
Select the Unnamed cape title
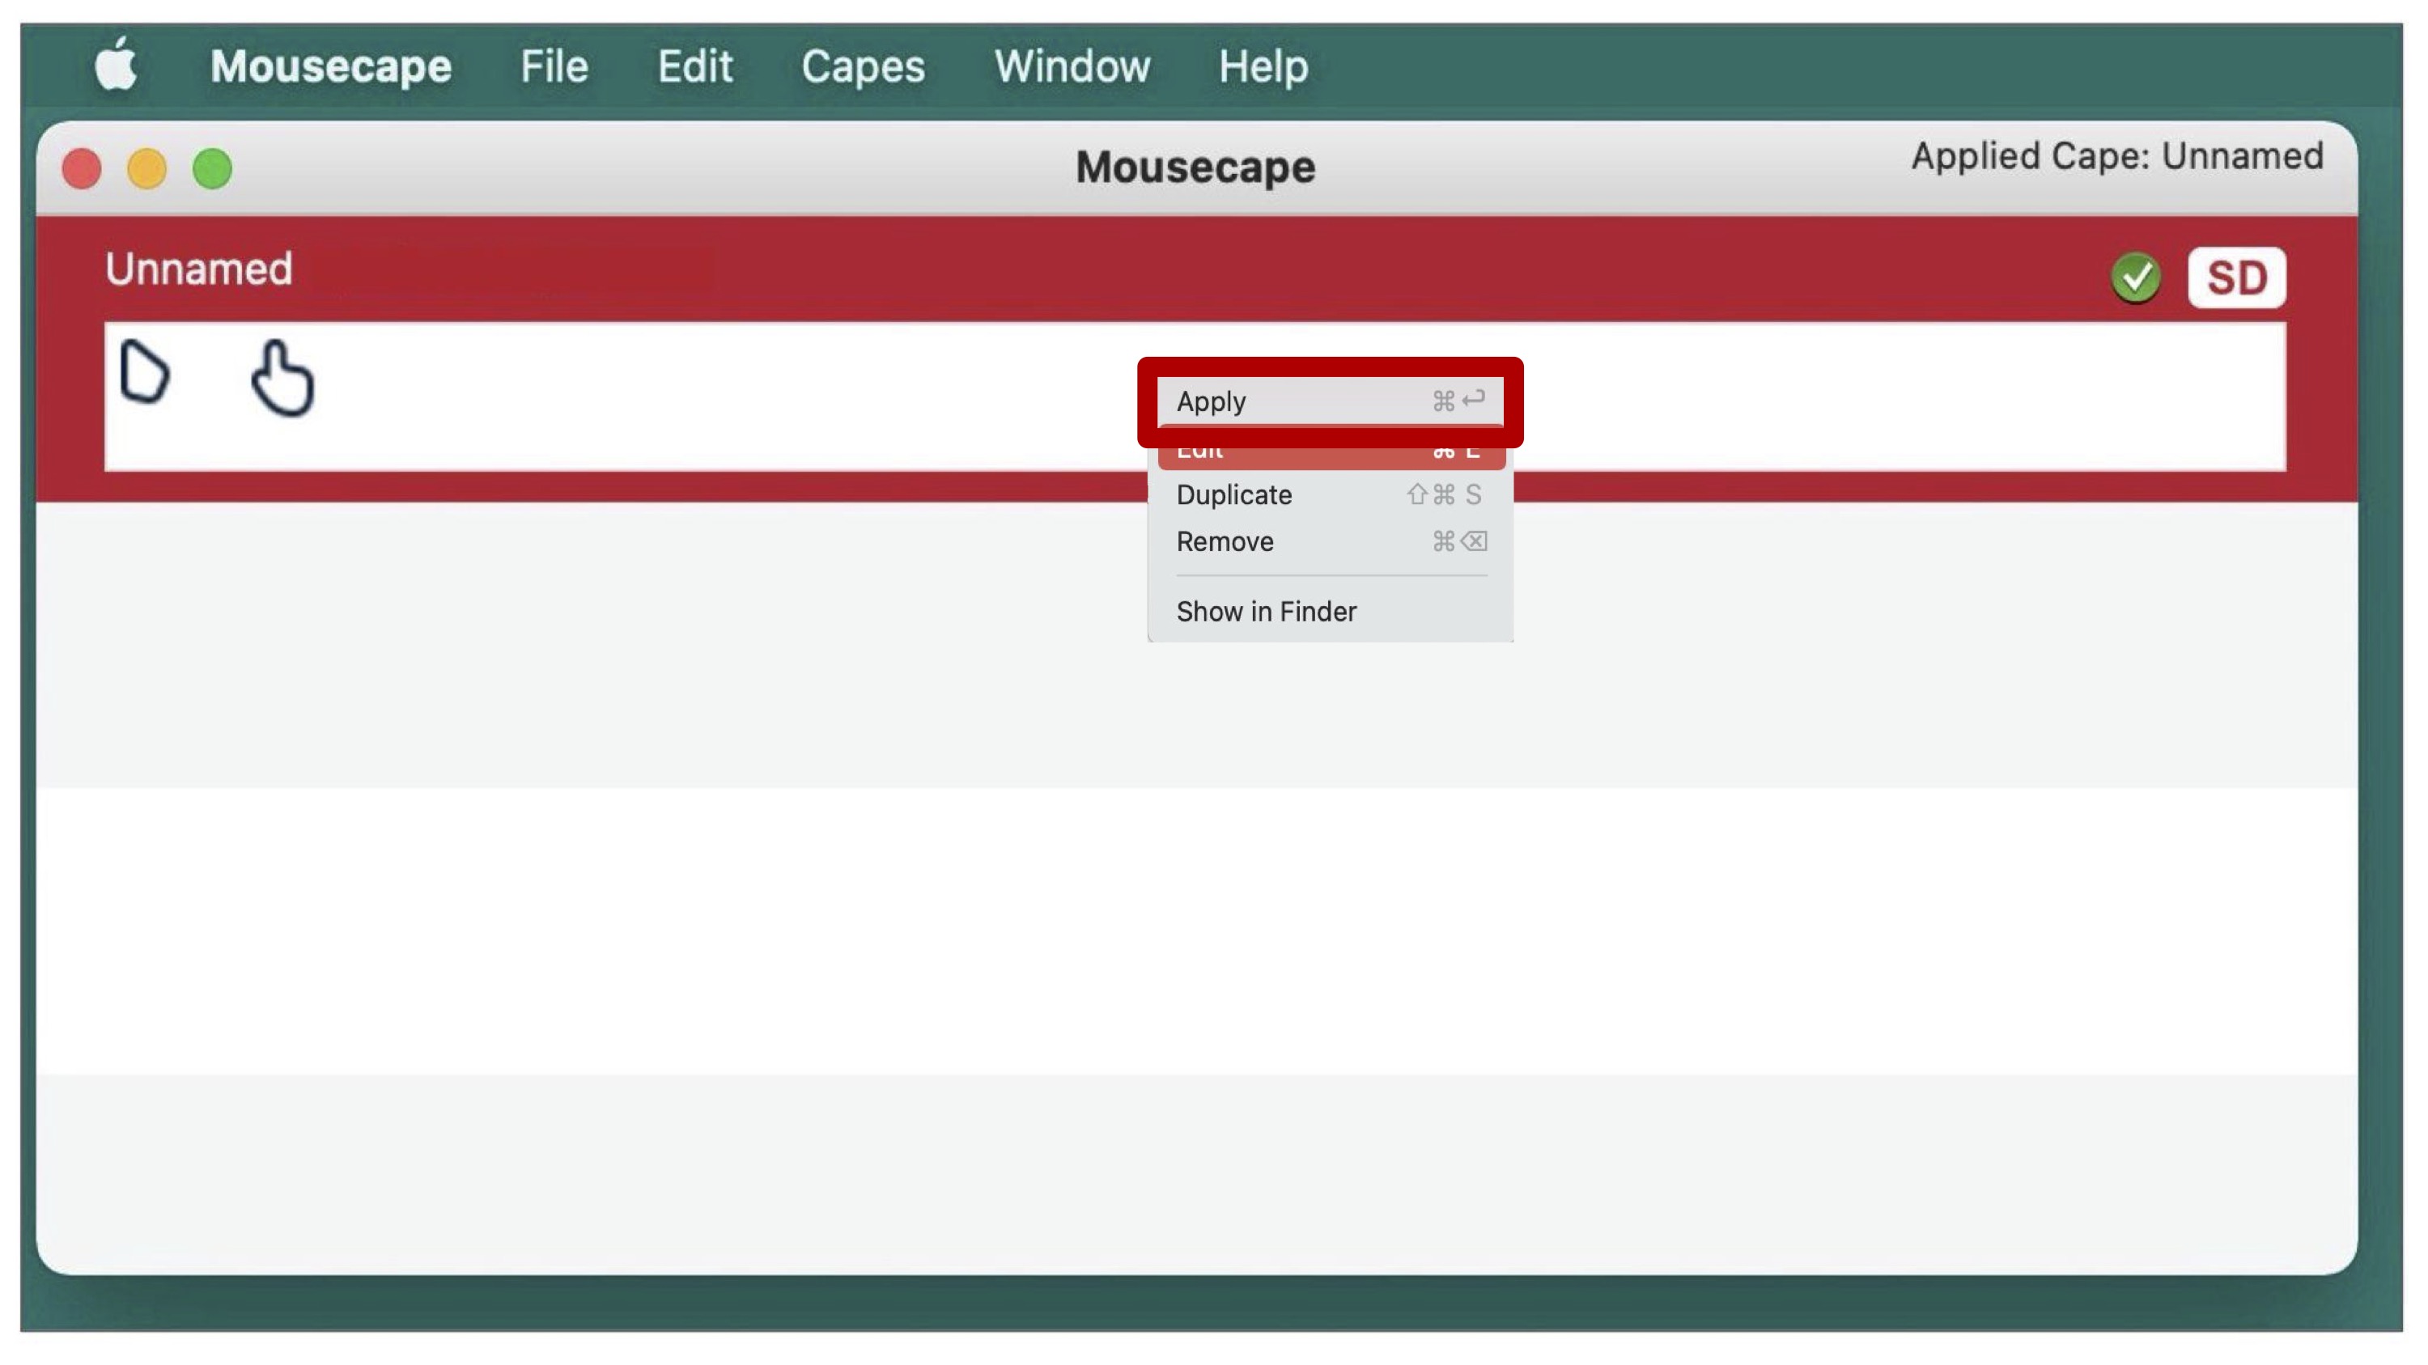click(x=199, y=269)
